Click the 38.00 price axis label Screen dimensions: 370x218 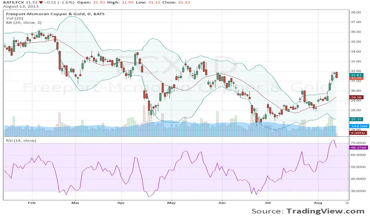356,12
